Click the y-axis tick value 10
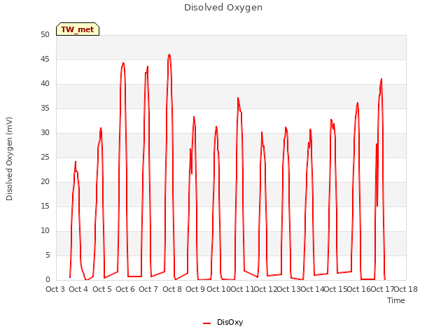The image size is (448, 336). click(x=45, y=231)
